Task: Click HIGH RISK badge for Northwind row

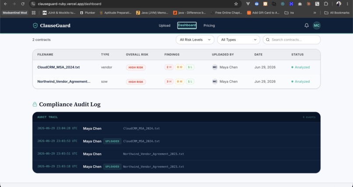Action: coord(136,82)
